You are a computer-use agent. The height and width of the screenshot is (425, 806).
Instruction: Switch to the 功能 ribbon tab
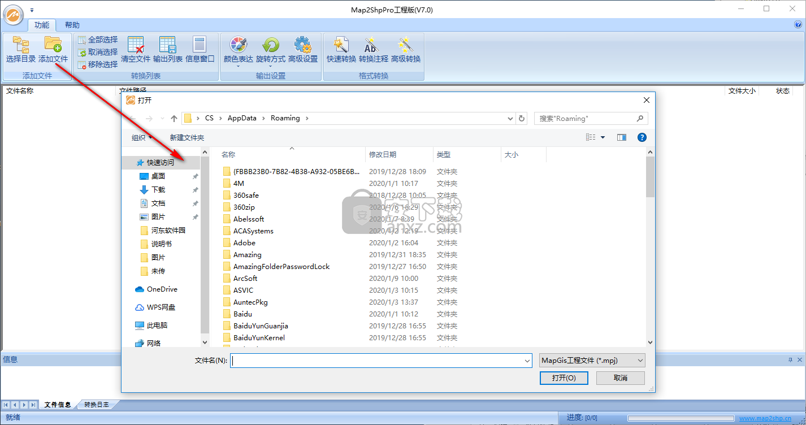pos(42,25)
